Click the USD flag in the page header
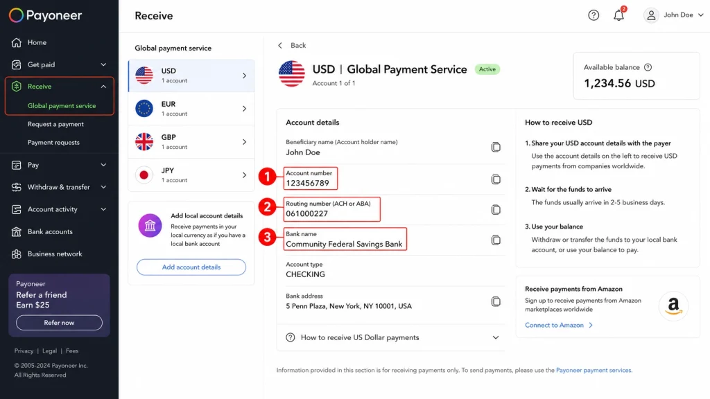The width and height of the screenshot is (710, 399). 292,73
